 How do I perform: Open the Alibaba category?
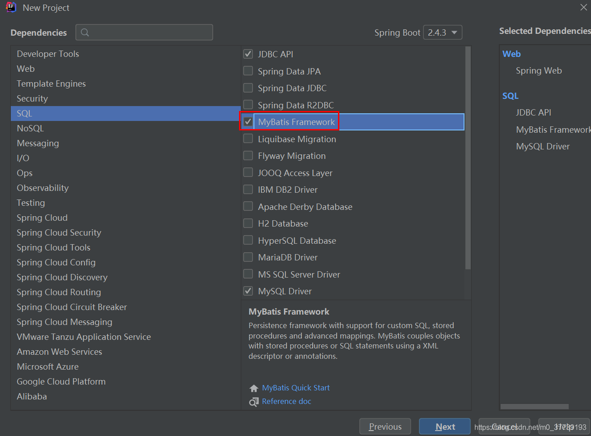coord(126,396)
